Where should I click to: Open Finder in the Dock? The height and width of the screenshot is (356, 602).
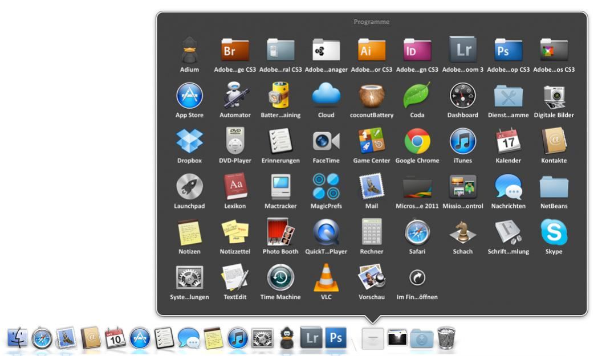[x=17, y=338]
